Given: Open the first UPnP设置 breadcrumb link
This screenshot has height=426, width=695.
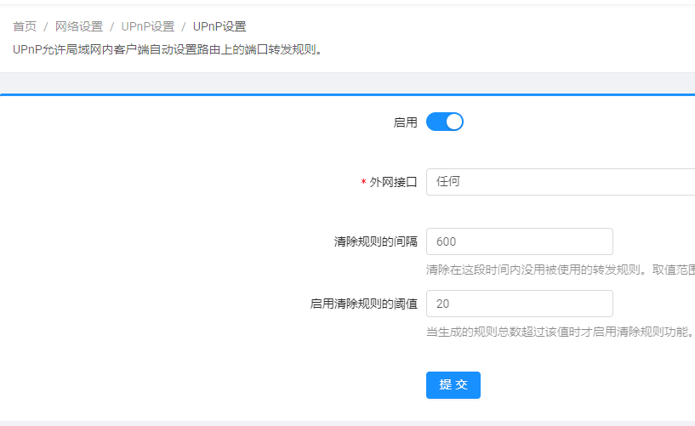Looking at the screenshot, I should pos(148,26).
